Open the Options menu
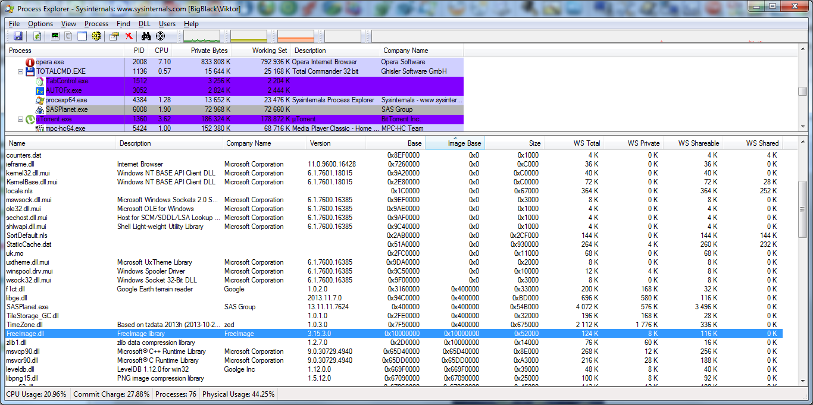The height and width of the screenshot is (405, 813). coord(40,24)
